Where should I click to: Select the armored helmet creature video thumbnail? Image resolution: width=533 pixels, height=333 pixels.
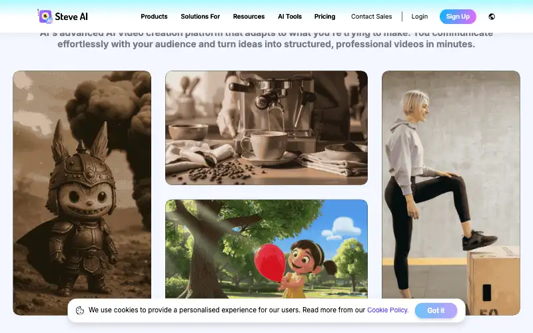pos(82,193)
